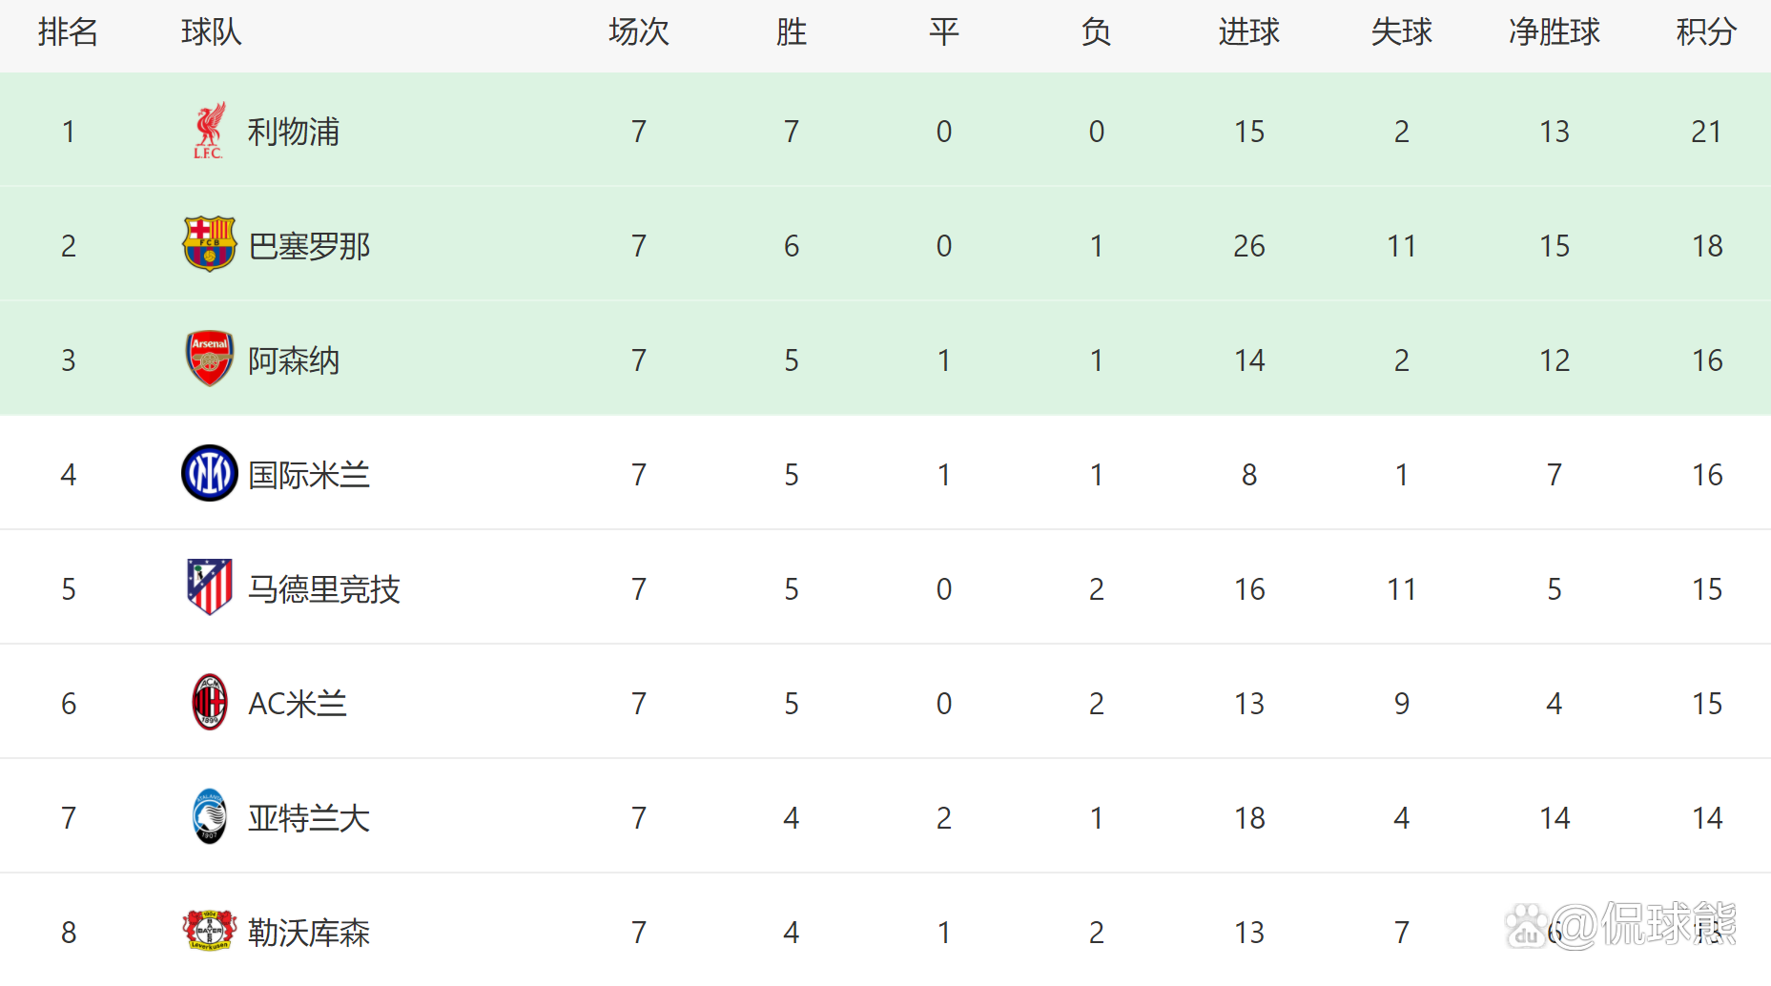
Task: Click the Arsenal club crest
Action: click(x=209, y=359)
